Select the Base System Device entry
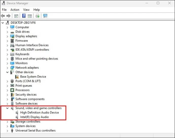Image resolution: width=175 pixels, height=138 pixels. click(x=33, y=76)
